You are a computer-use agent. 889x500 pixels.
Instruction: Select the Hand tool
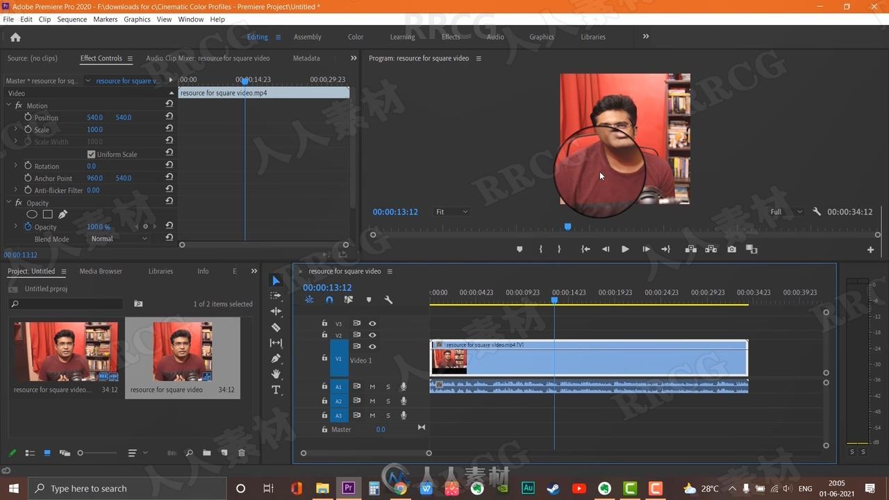point(276,374)
